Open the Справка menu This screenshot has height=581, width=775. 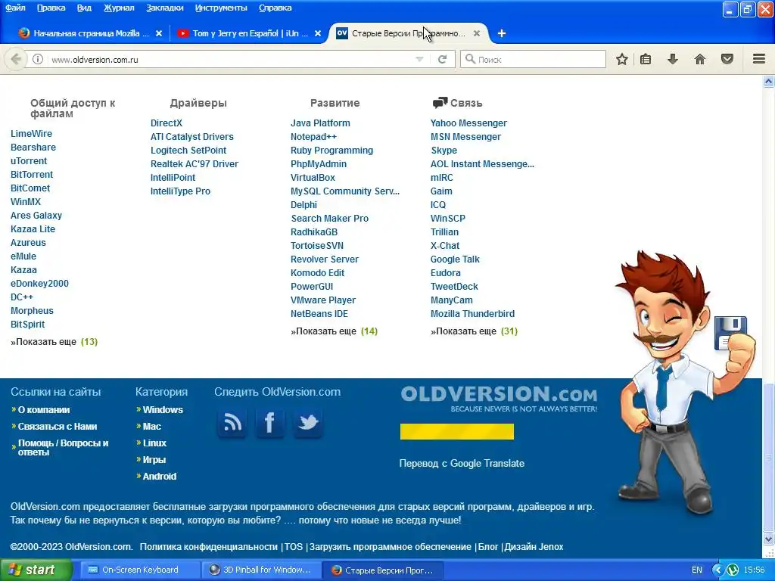coord(275,8)
